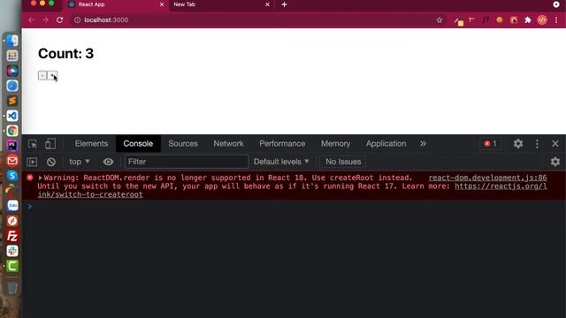Show the console sidebar

pos(32,162)
